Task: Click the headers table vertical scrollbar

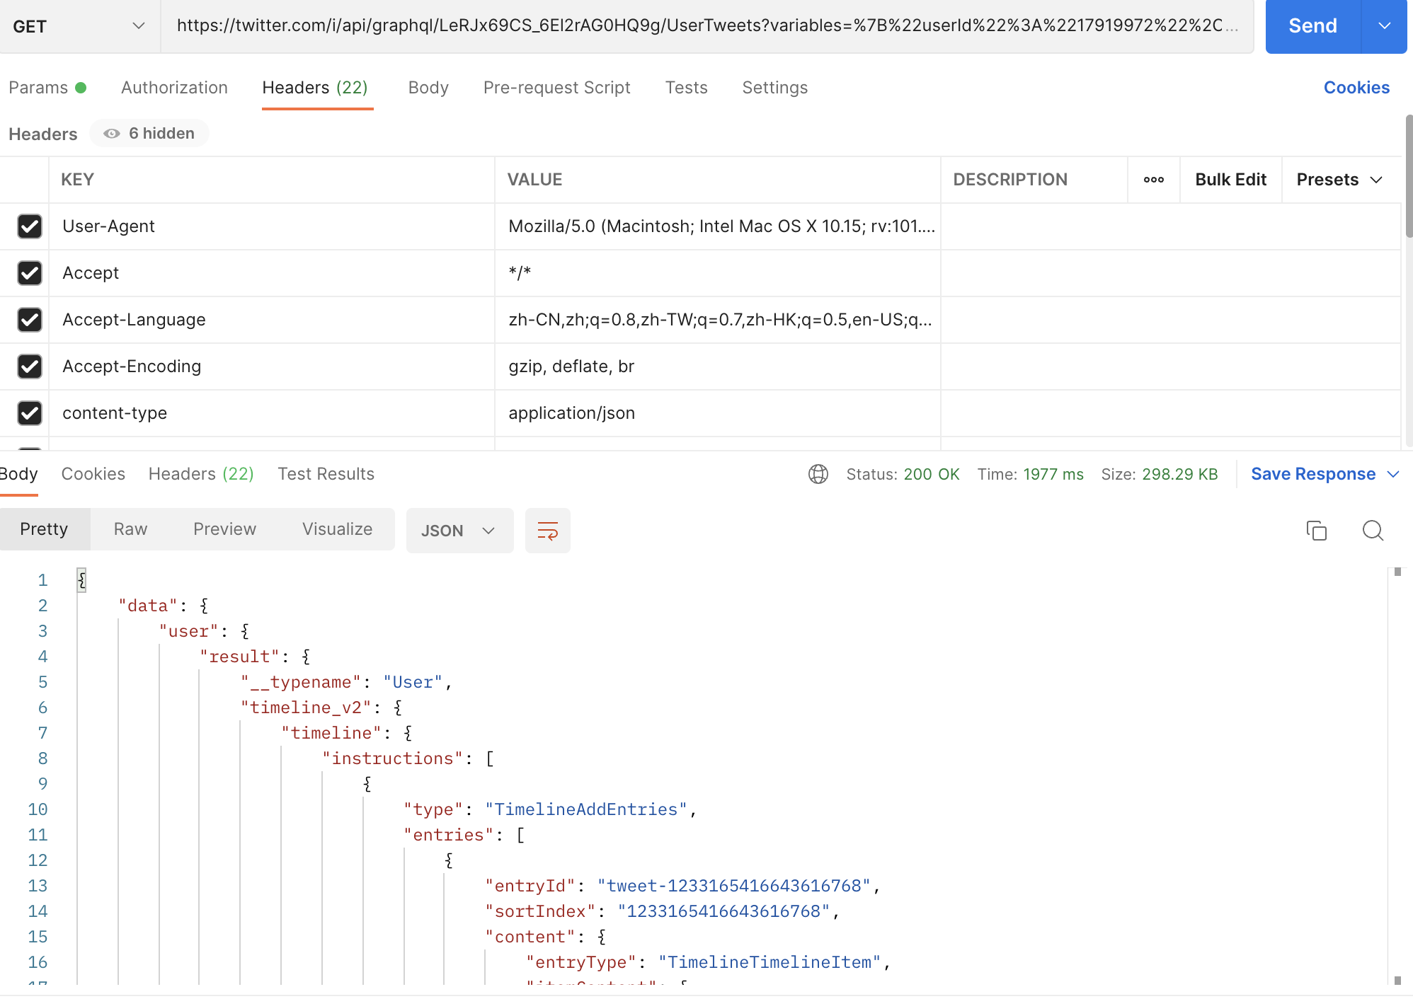Action: coord(1408,177)
